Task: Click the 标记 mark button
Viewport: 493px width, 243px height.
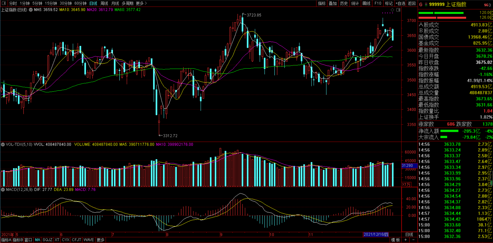Action: [x=389, y=3]
